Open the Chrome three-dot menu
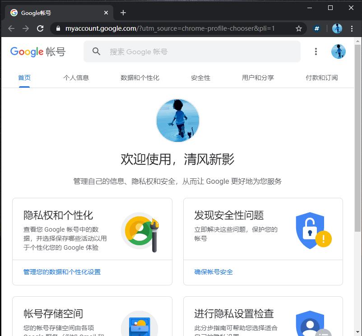The height and width of the screenshot is (336, 362). (x=352, y=28)
